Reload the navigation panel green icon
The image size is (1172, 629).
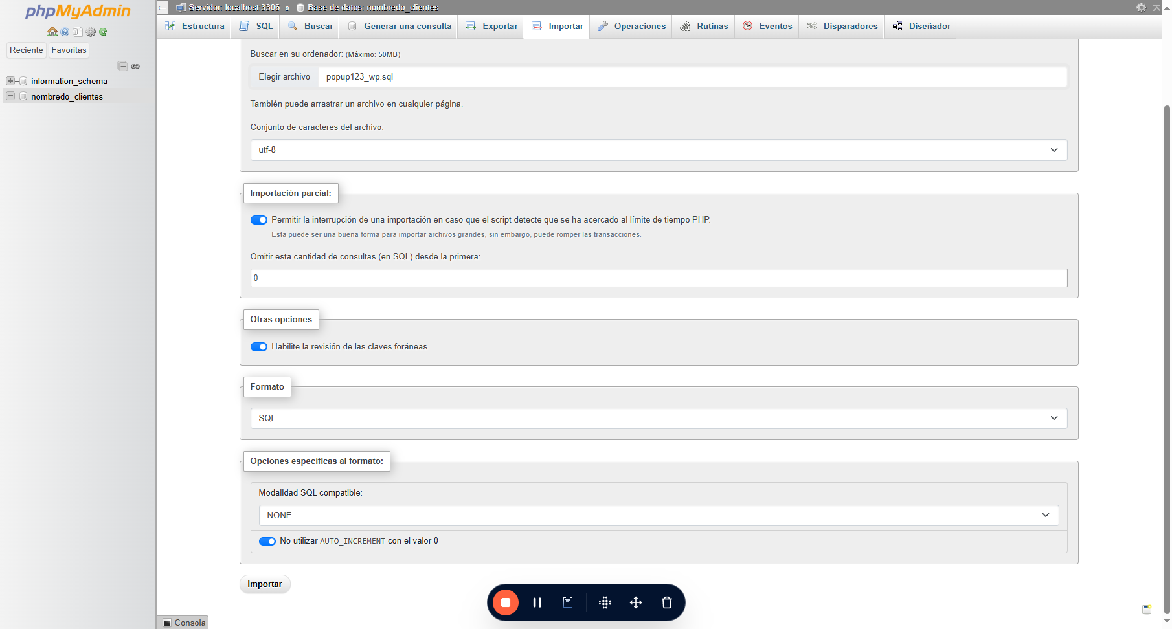click(103, 32)
